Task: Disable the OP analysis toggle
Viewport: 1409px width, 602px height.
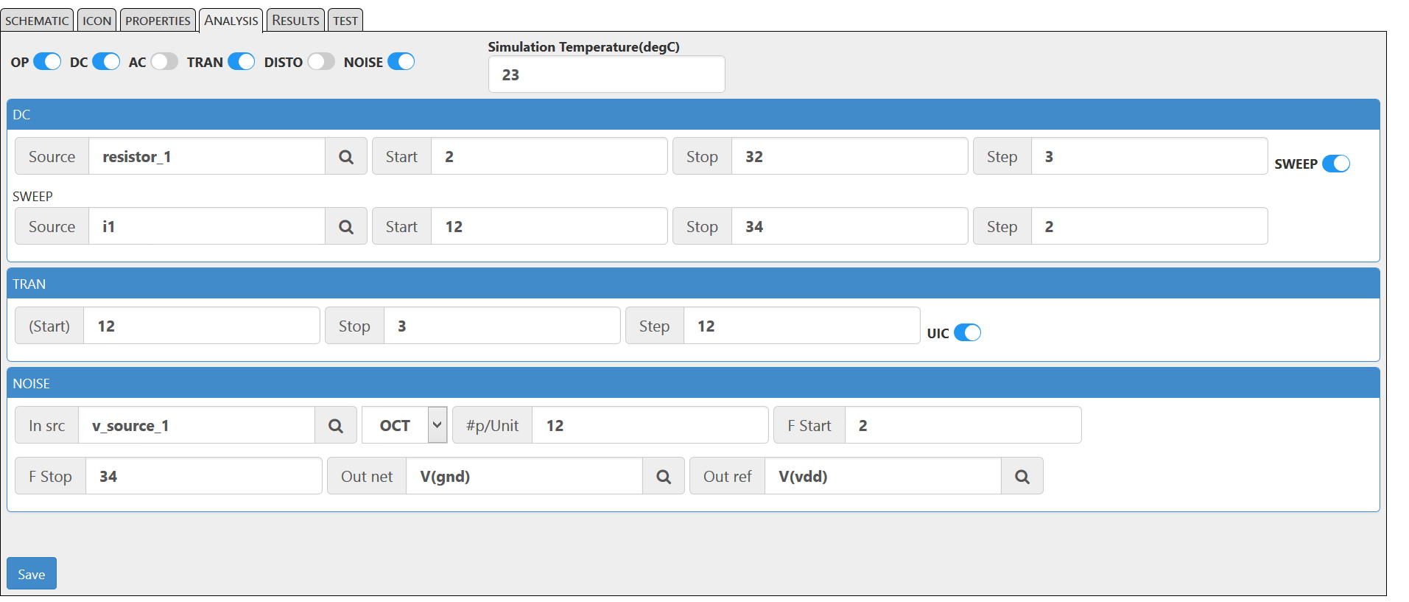Action: (x=47, y=62)
